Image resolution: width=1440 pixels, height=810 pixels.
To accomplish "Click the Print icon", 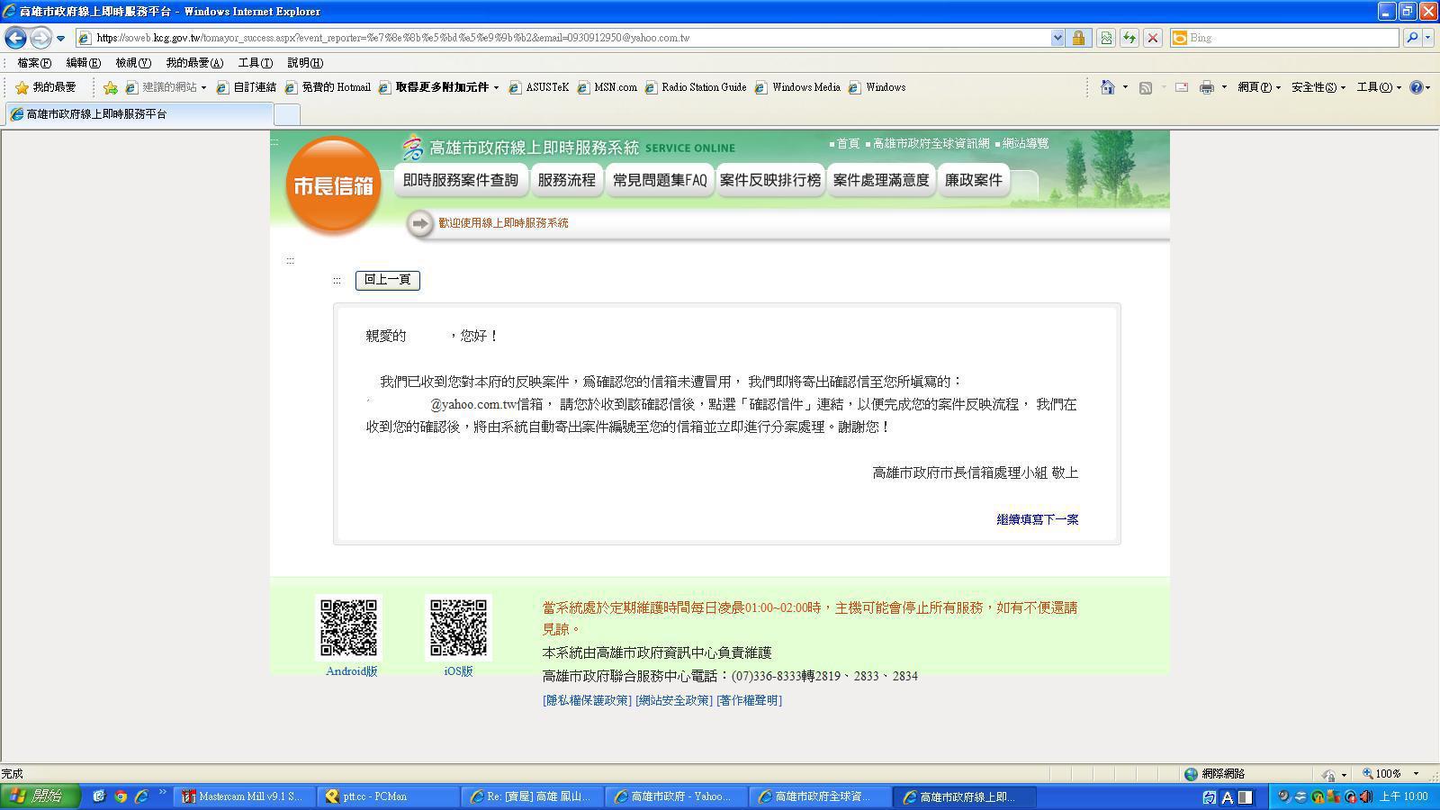I will click(1207, 87).
